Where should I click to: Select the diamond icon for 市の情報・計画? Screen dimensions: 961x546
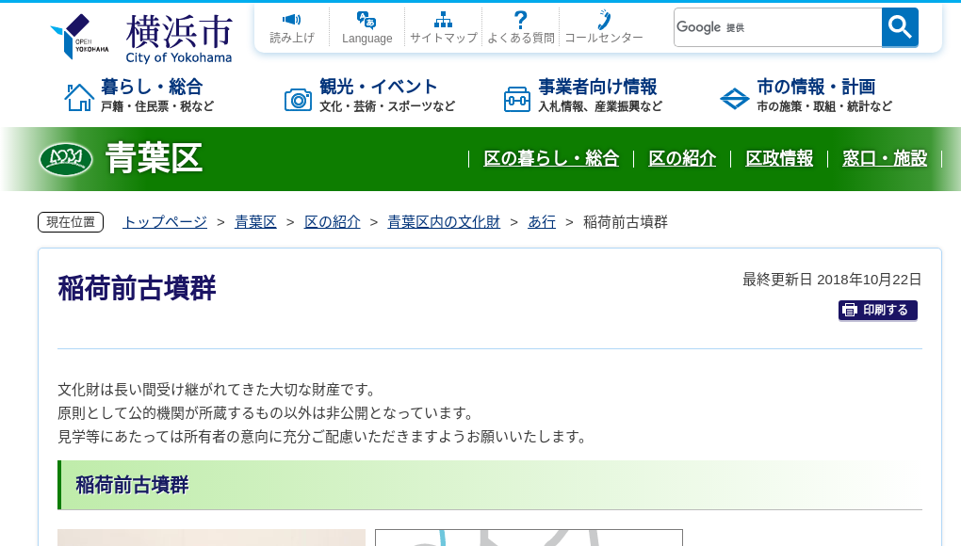735,97
